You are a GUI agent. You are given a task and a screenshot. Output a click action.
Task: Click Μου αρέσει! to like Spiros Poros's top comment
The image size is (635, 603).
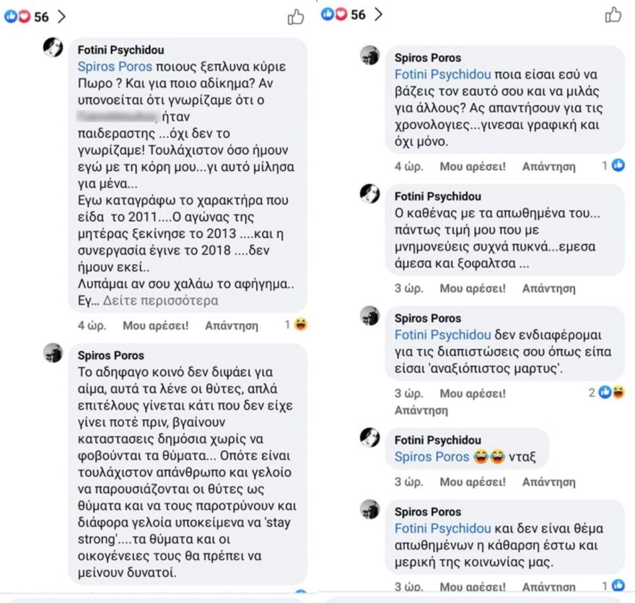pos(472,166)
